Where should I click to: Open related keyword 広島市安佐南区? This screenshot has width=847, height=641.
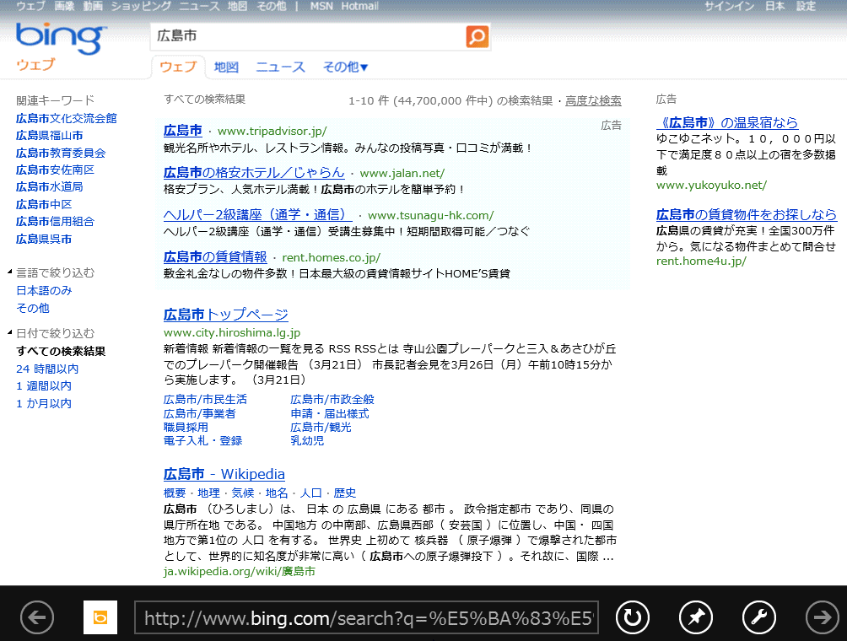click(x=55, y=170)
